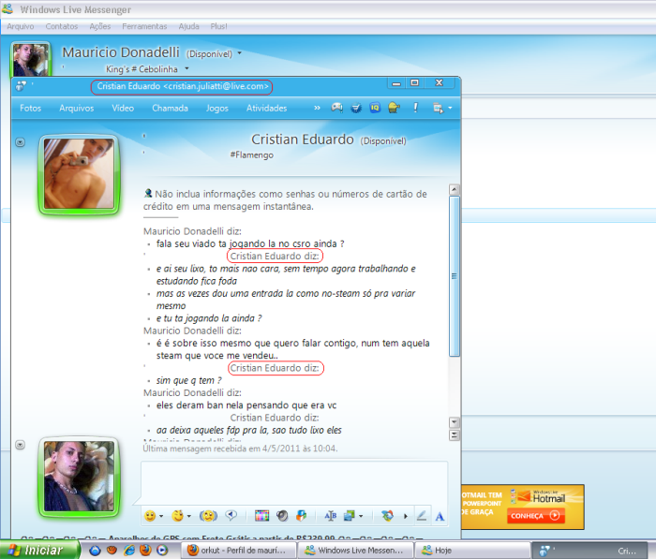
Task: Expand hidden toolbar items with double chevron
Action: click(x=317, y=108)
